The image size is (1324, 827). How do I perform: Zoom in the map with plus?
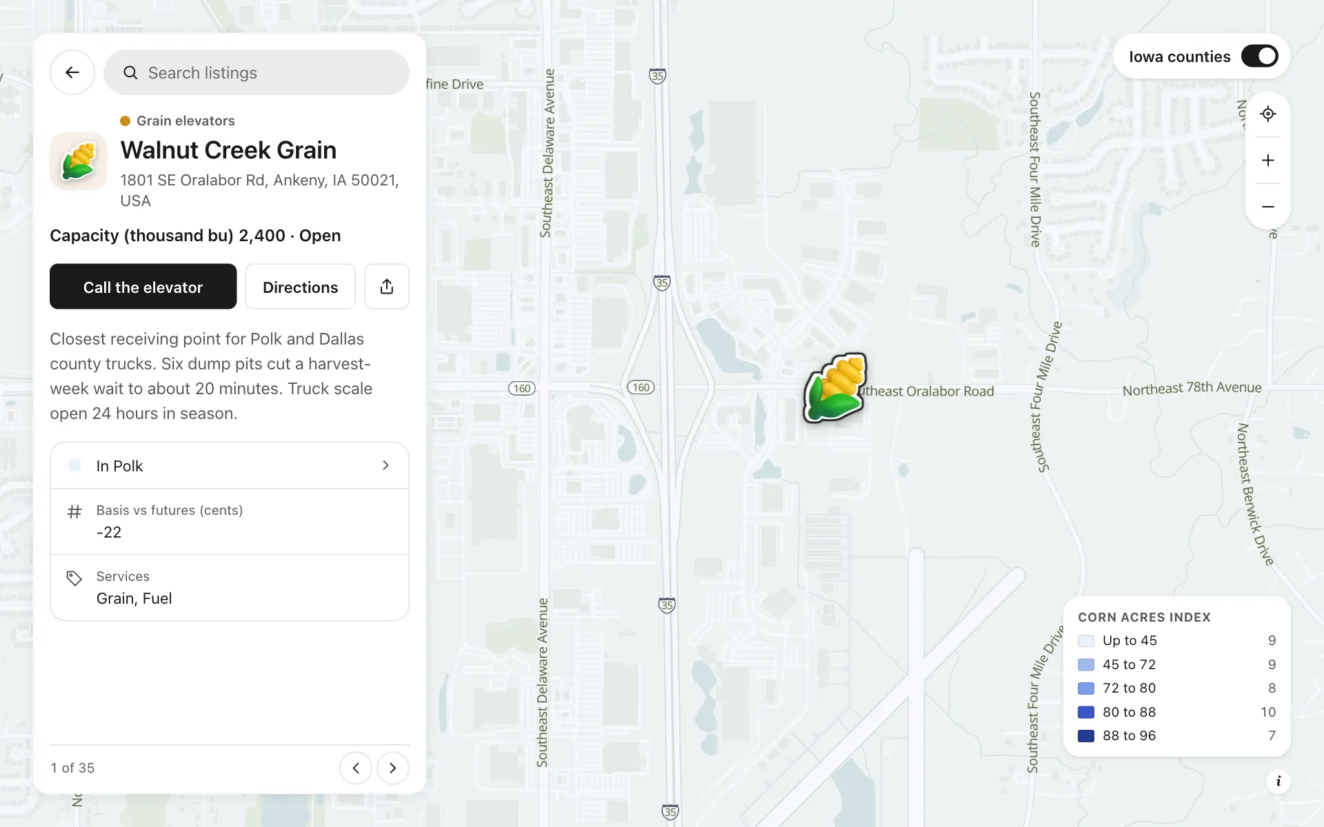click(x=1267, y=161)
